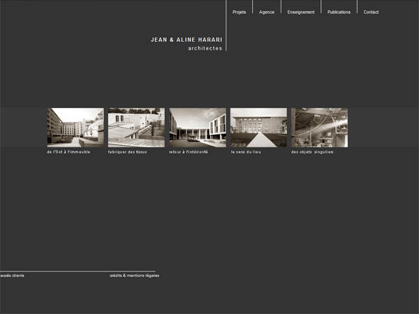Open the 'fabriquer des tissus' thumbnail image
The width and height of the screenshot is (419, 314).
coord(136,128)
